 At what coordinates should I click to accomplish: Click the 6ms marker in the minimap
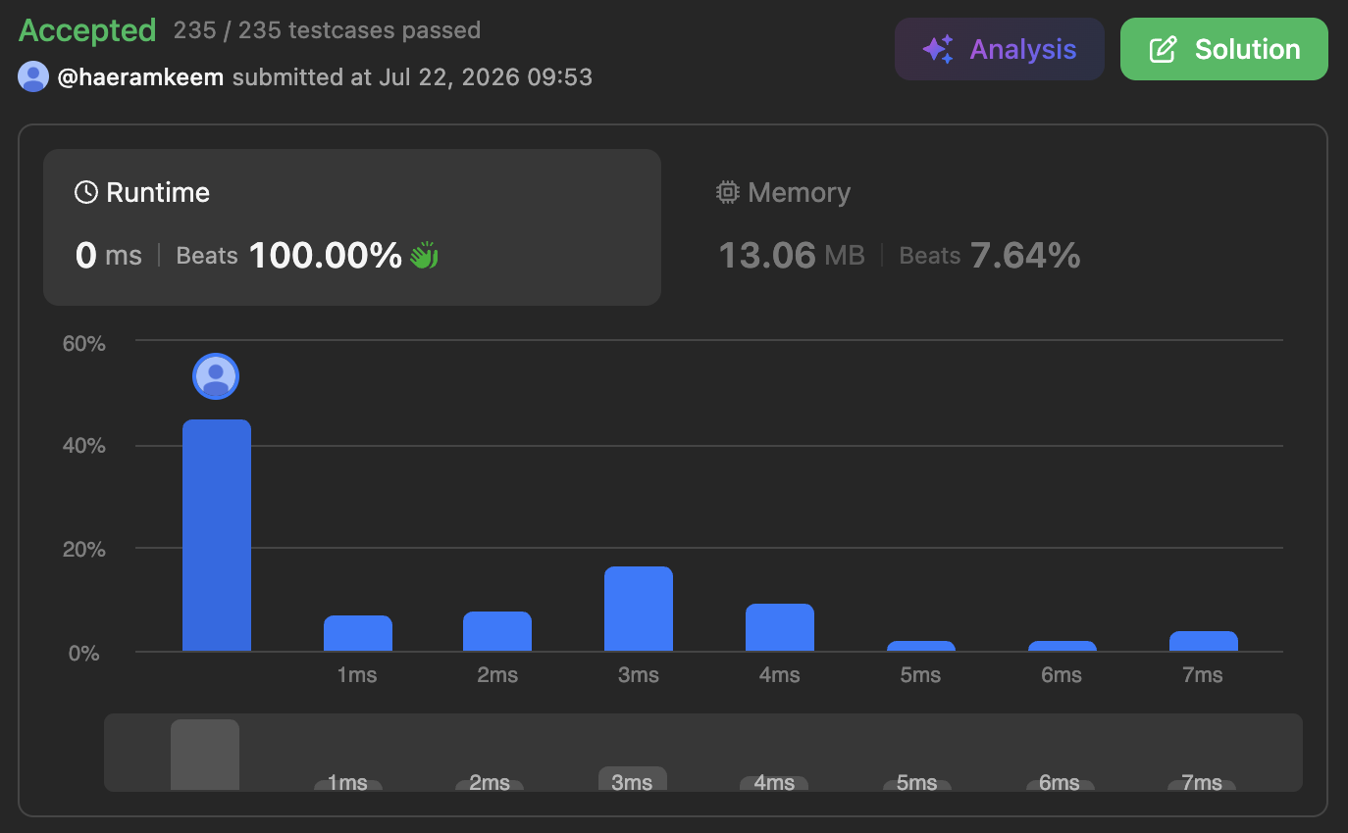coord(1061,783)
